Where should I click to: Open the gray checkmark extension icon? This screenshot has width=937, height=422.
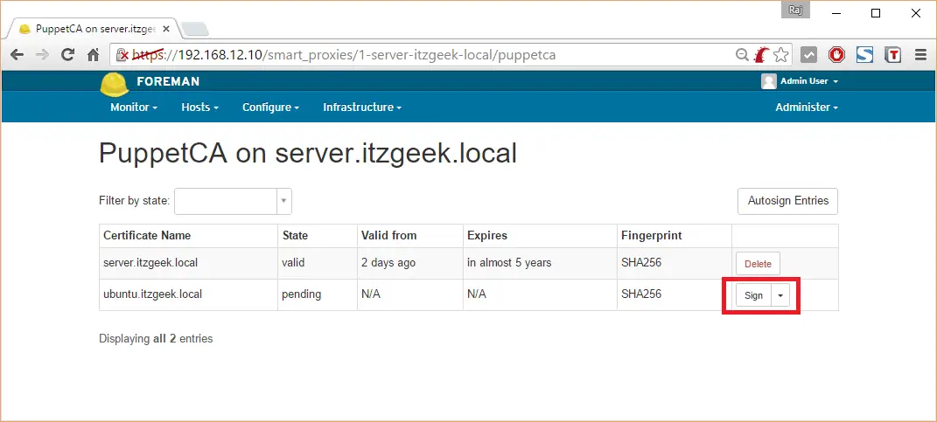(x=808, y=55)
